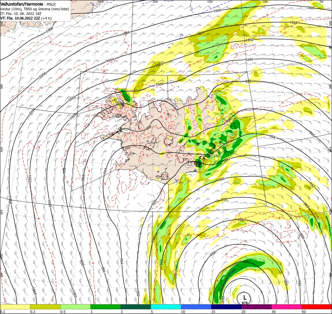Select the red 50+ mm legend swatch

[x=317, y=307]
